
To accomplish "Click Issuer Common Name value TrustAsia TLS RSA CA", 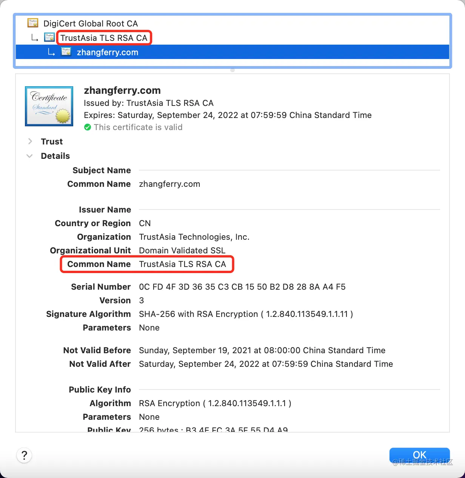I will 182,264.
